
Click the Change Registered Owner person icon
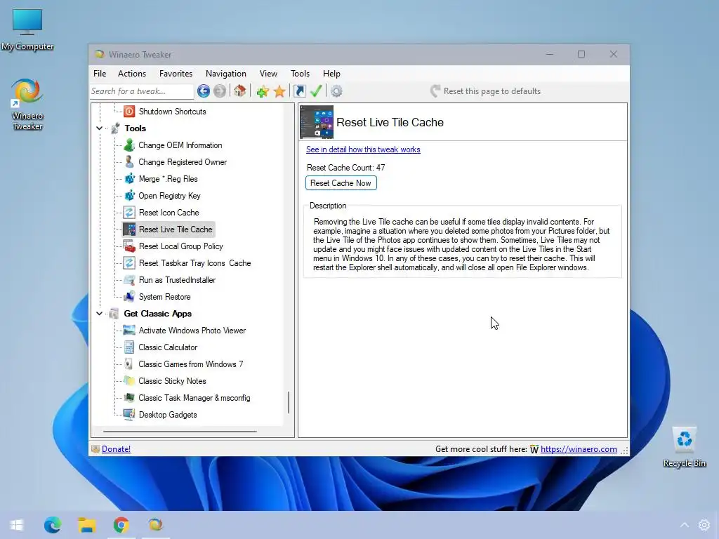[129, 162]
